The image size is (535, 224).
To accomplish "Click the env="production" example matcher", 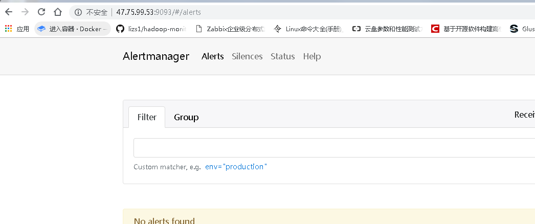I will coord(236,167).
